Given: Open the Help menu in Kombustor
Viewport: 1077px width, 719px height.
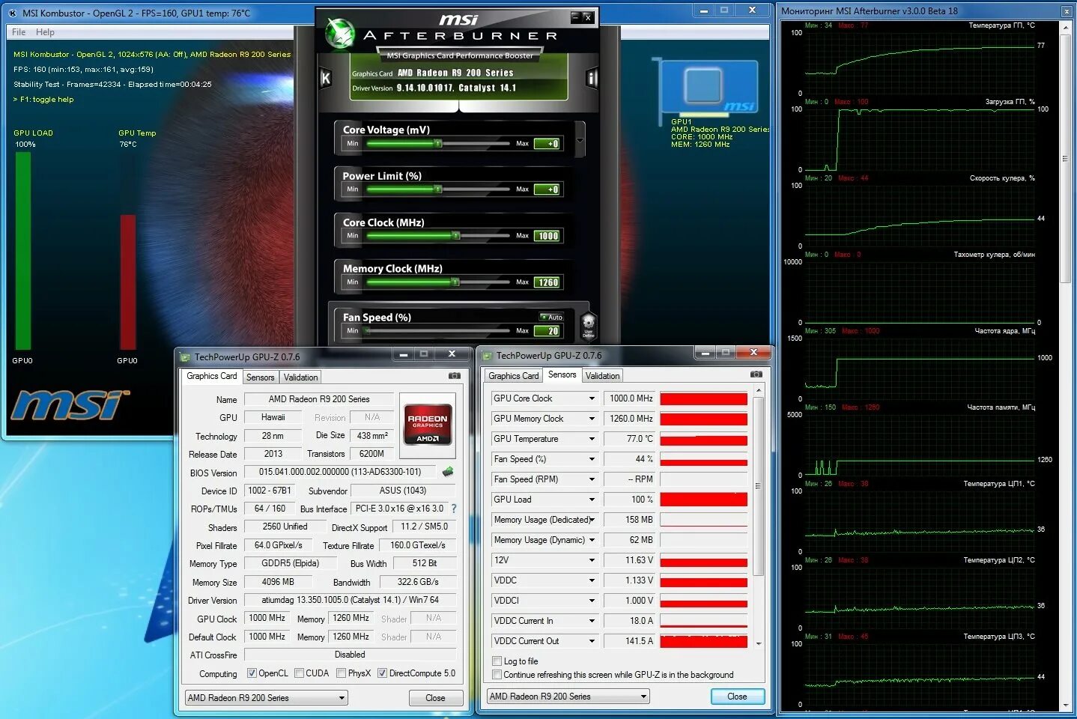Looking at the screenshot, I should pyautogui.click(x=45, y=32).
